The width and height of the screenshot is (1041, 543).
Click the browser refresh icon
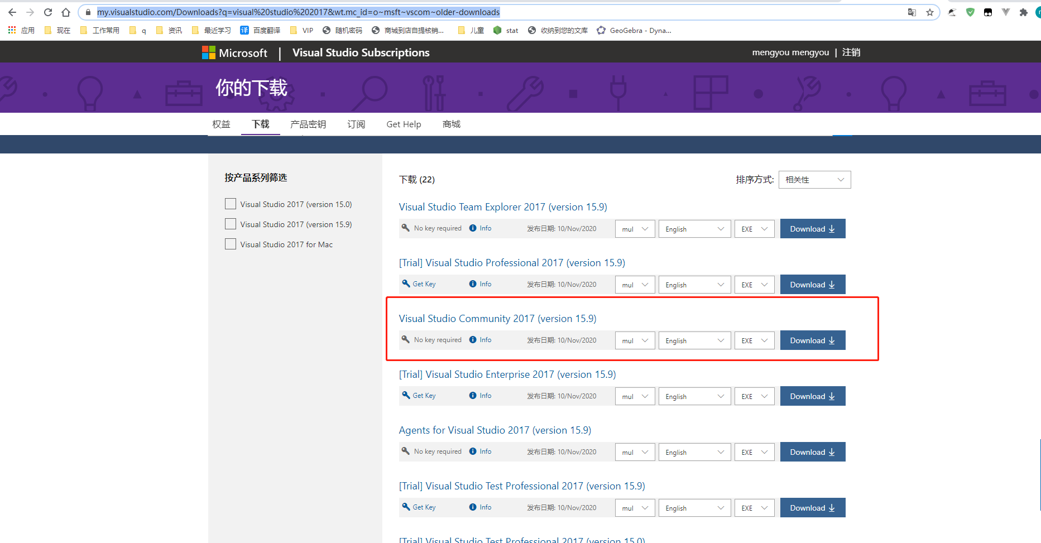[x=47, y=12]
